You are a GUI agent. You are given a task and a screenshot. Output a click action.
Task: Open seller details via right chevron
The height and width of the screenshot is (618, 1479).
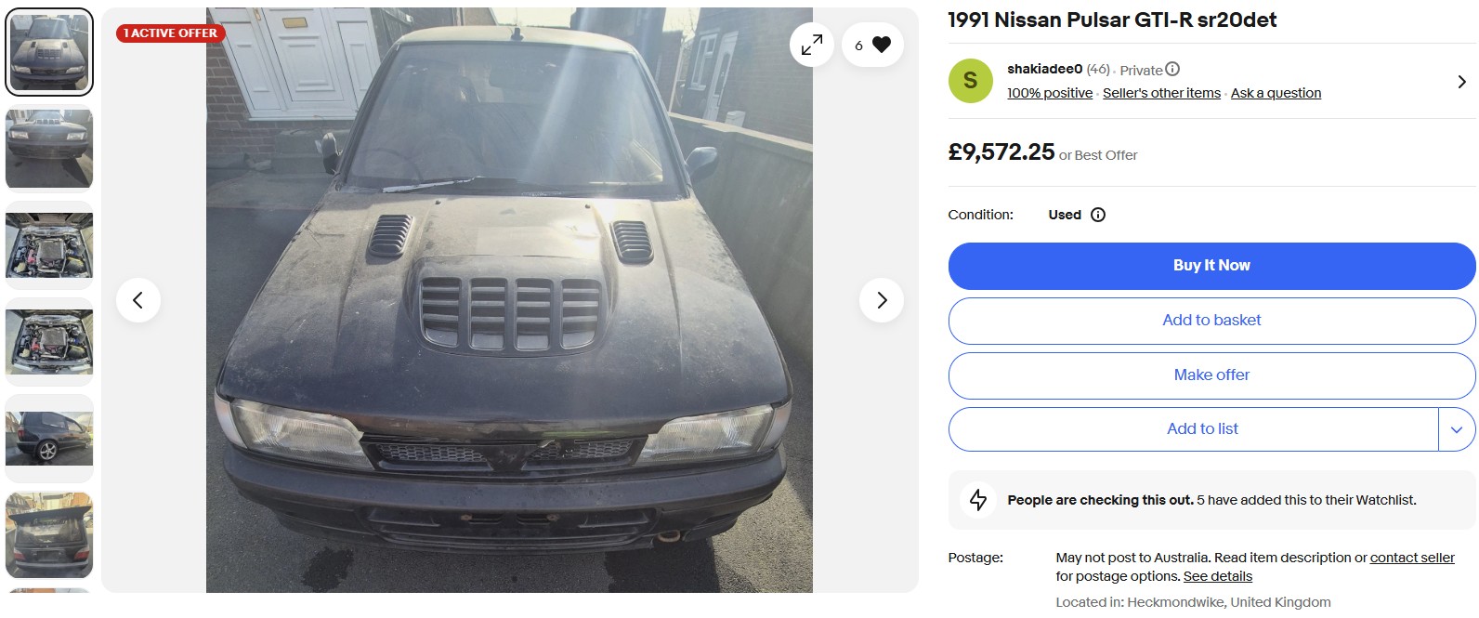(1461, 82)
